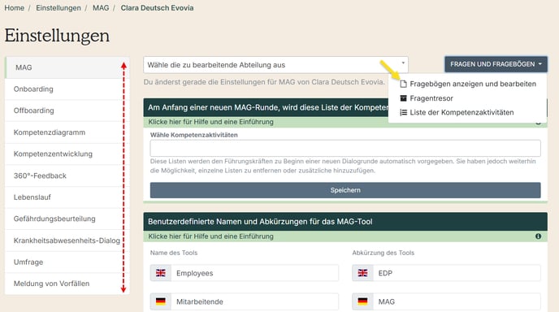Open Gefährdungsbeurteilung settings
This screenshot has height=312, width=559.
click(x=67, y=219)
